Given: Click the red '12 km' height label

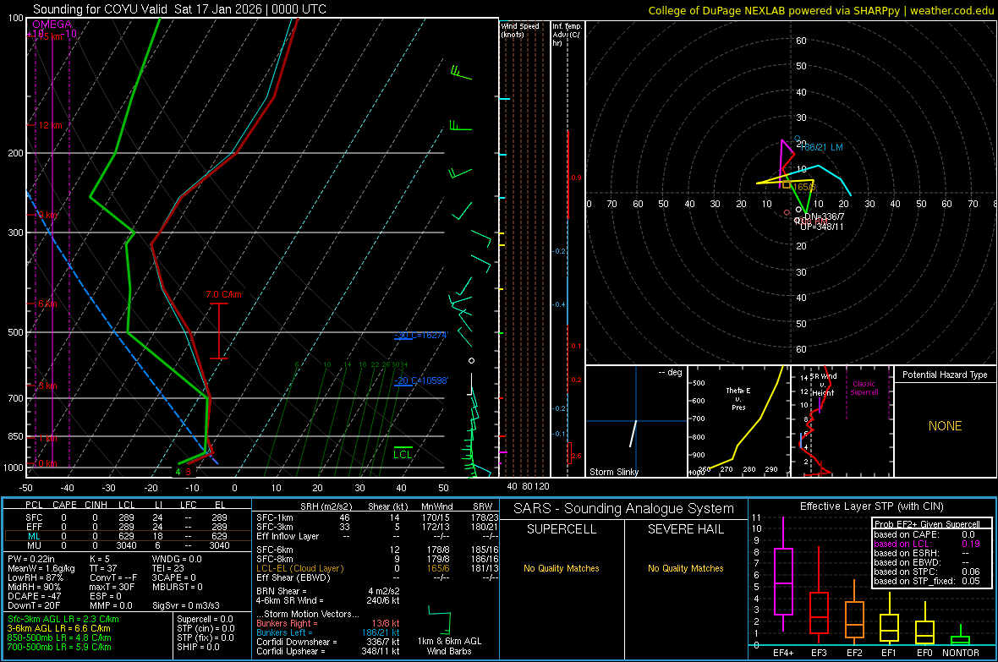Looking at the screenshot, I should click(x=50, y=125).
